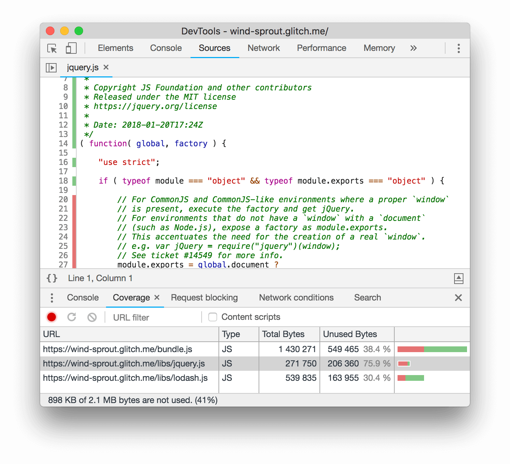Image resolution: width=510 pixels, height=464 pixels.
Task: Enable the Content scripts checkbox
Action: [x=213, y=317]
